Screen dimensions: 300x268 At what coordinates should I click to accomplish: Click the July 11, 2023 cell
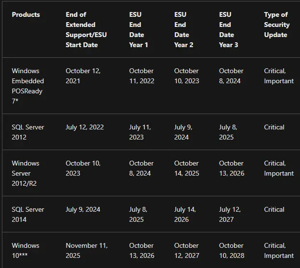click(x=140, y=132)
